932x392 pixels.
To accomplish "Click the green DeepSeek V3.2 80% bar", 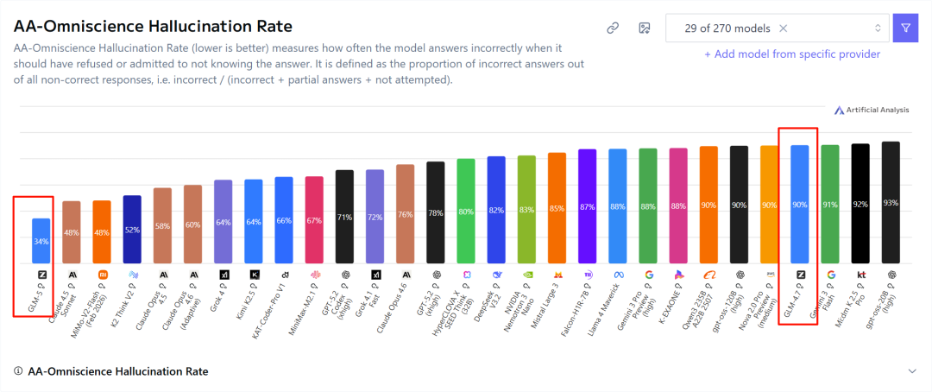I will (x=466, y=212).
